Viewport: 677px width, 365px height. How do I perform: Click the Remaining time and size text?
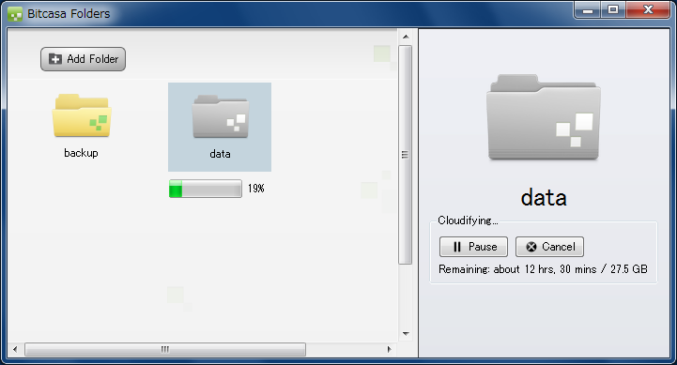click(x=543, y=269)
